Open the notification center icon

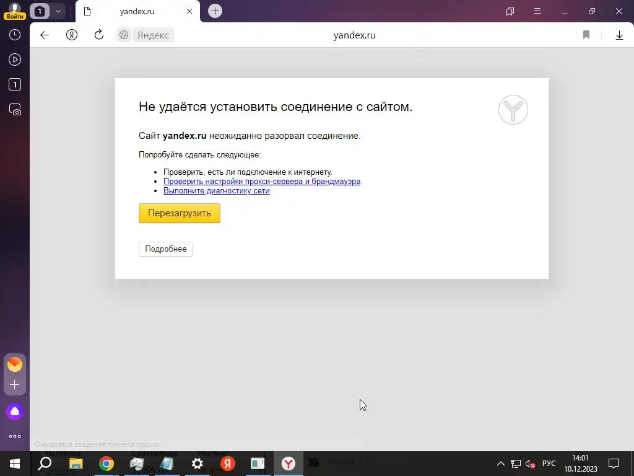(x=614, y=464)
